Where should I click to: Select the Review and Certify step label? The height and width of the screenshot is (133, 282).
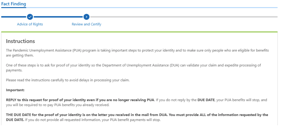pyautogui.click(x=86, y=24)
